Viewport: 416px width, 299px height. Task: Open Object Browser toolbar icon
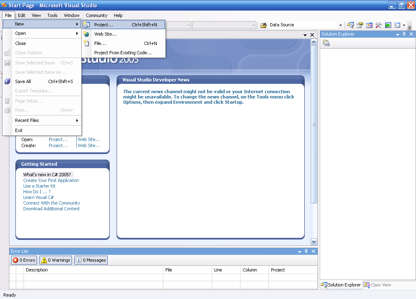369,25
